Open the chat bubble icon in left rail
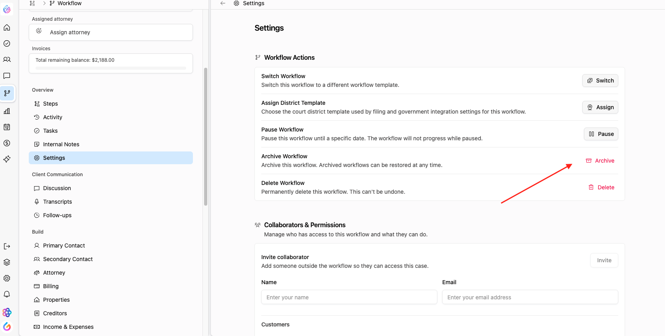The height and width of the screenshot is (336, 665). 7,76
